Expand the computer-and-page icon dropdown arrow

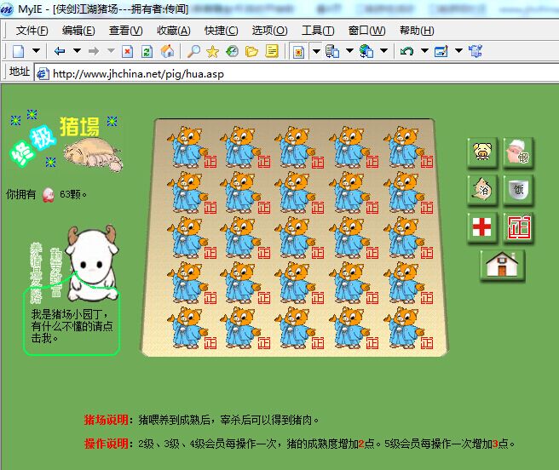click(349, 51)
